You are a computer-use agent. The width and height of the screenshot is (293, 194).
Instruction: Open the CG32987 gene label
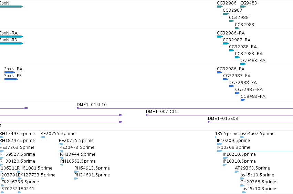click(232, 10)
